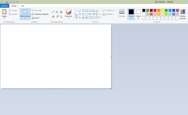The height and width of the screenshot is (115, 188).
Task: Activate Color 1 foreground selector
Action: click(131, 14)
